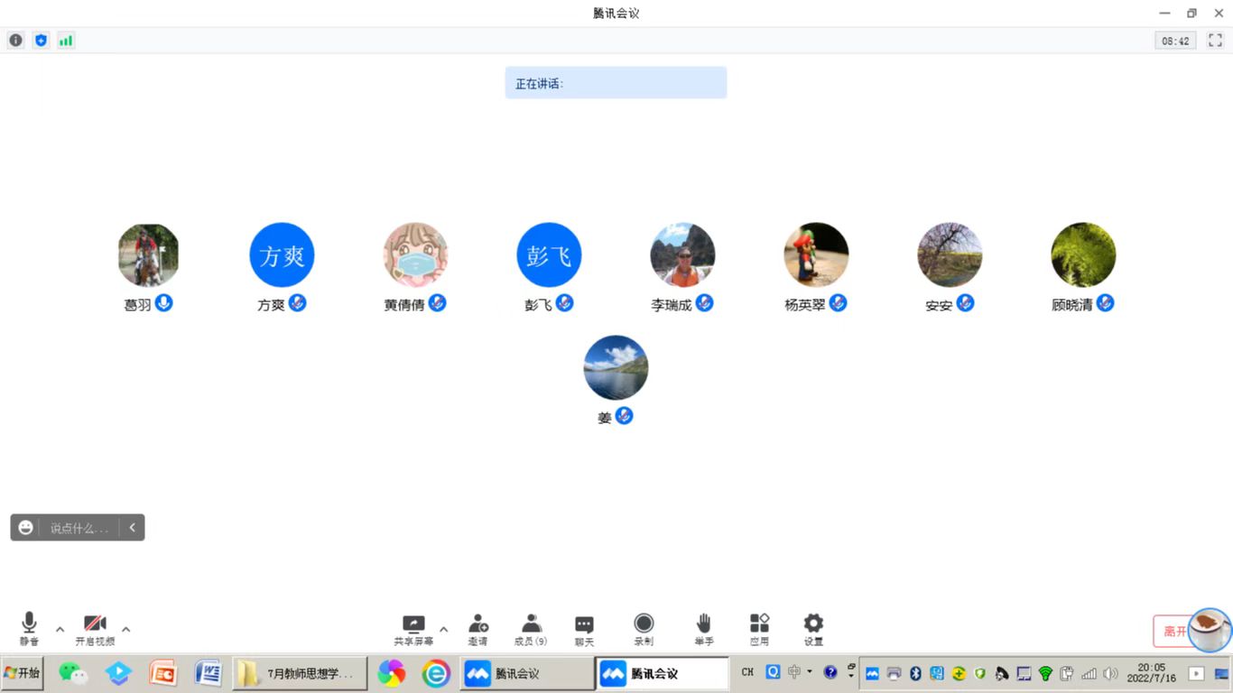This screenshot has height=693, width=1233.
Task: Select 顾晓清's avatar
Action: click(x=1083, y=255)
